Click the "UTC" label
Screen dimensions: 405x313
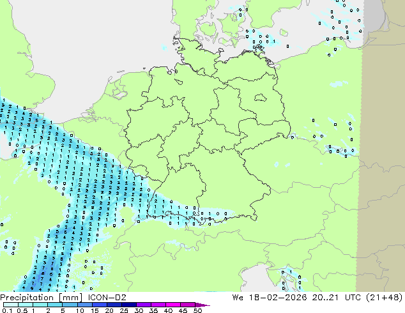[x=353, y=298]
